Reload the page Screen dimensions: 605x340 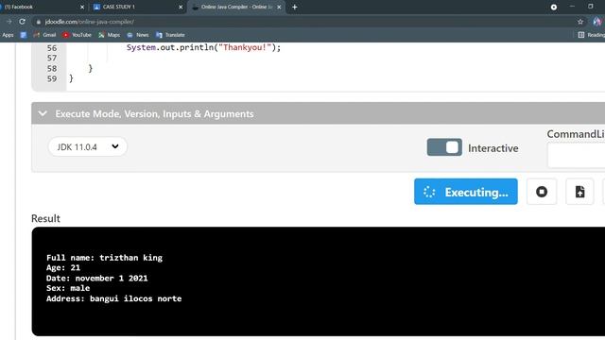click(22, 22)
